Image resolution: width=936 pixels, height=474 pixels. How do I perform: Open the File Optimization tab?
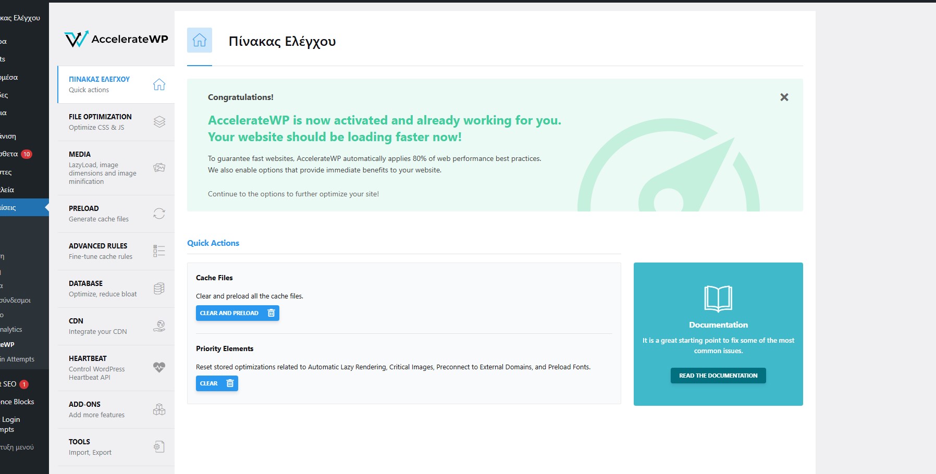pos(116,122)
